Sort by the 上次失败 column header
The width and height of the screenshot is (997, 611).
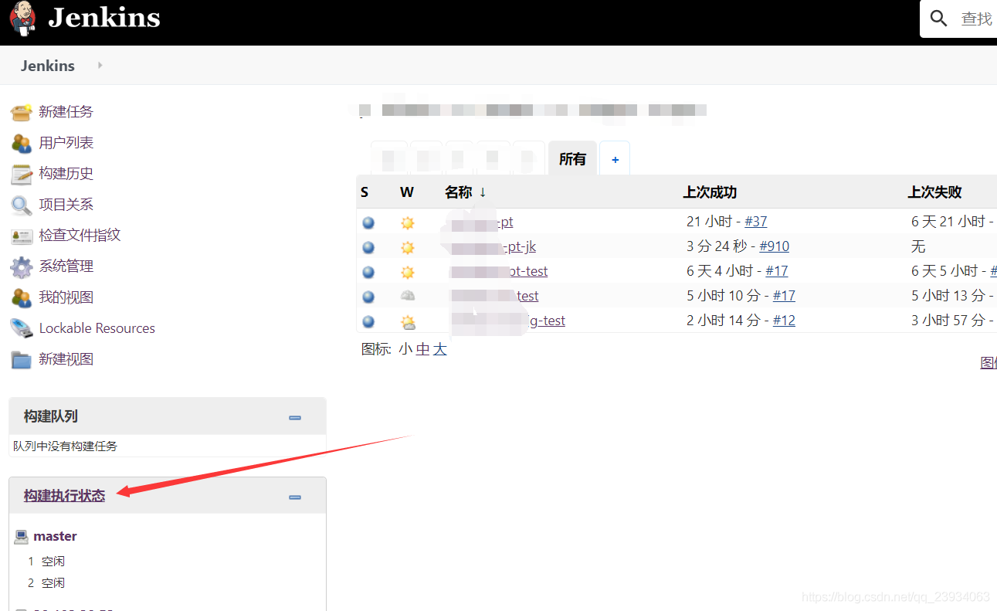(934, 192)
